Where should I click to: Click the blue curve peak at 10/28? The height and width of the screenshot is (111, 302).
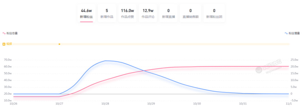click(105, 61)
